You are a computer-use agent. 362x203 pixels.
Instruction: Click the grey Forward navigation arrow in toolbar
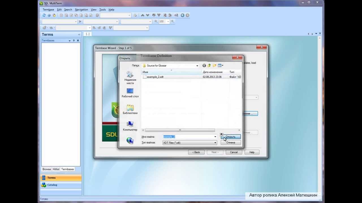pos(188,15)
